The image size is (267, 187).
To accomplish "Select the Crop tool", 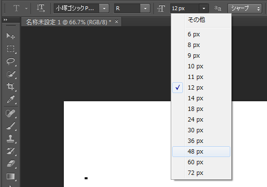I will point(11,87).
